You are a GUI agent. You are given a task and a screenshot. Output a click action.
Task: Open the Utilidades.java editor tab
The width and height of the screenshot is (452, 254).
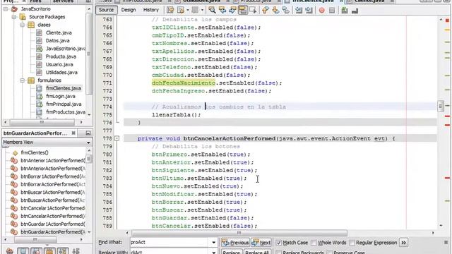[201, 1]
